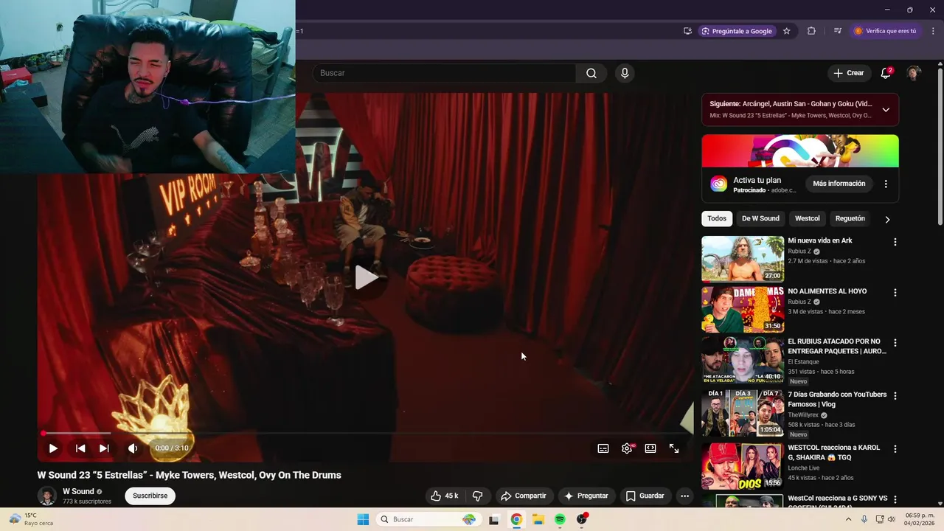Click Pregúntale a Google in the address bar

point(737,31)
